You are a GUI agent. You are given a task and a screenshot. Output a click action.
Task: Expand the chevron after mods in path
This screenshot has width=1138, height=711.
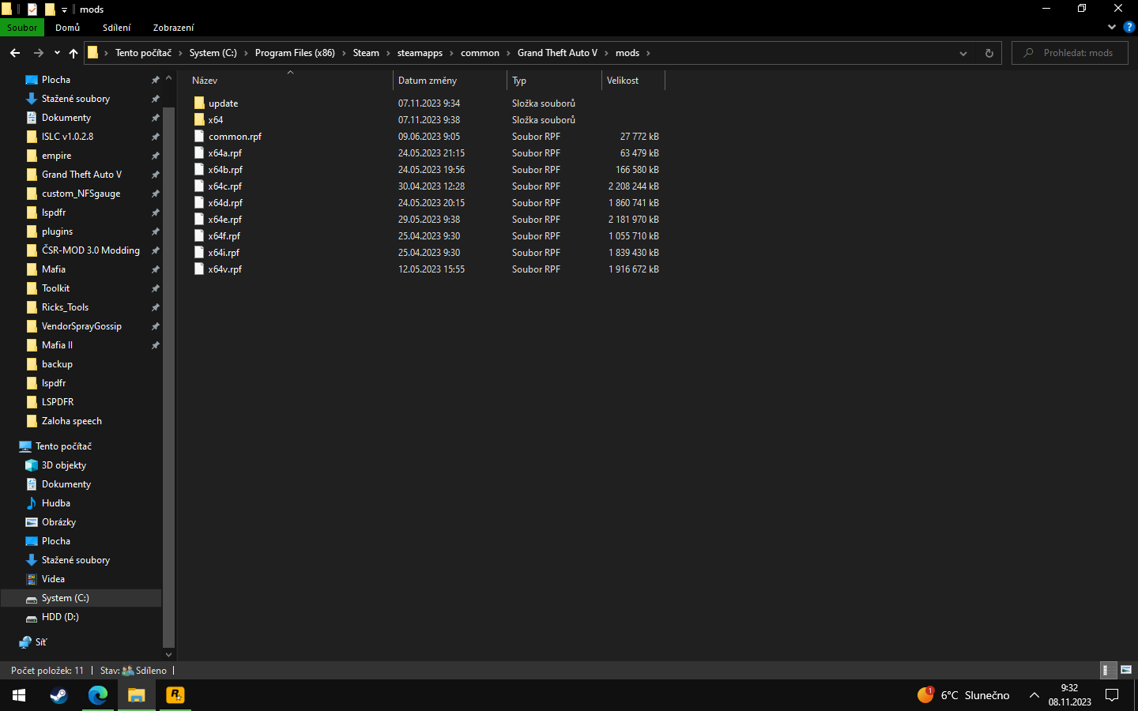648,53
